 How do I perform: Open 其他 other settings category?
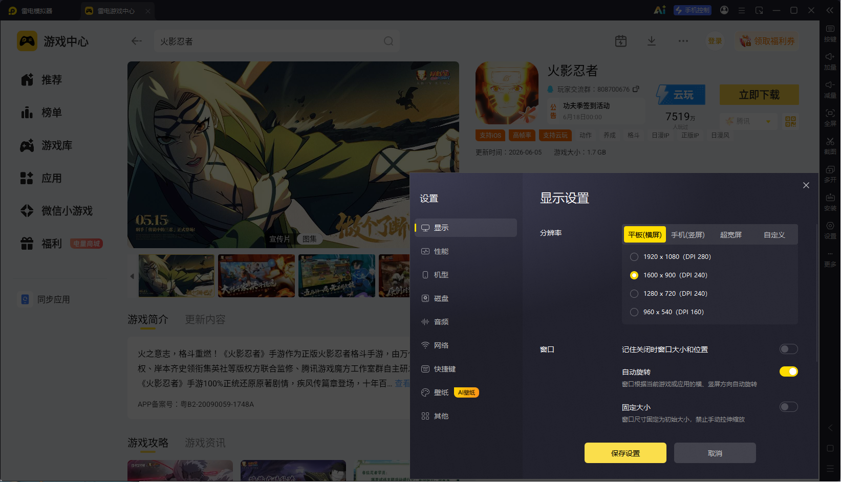pos(466,416)
